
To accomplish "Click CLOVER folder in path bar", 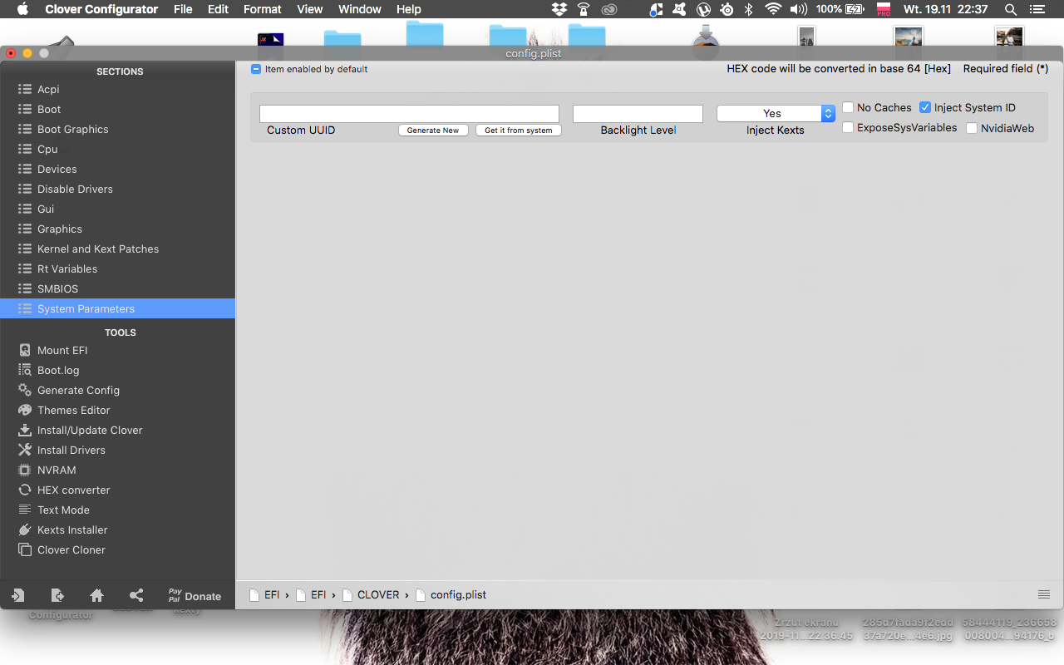I will click(371, 594).
